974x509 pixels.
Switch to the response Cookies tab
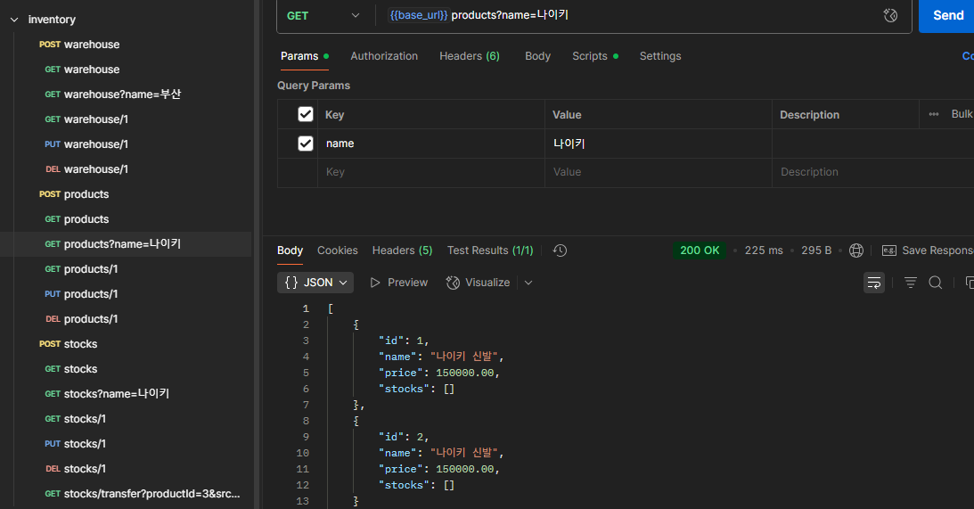point(338,250)
